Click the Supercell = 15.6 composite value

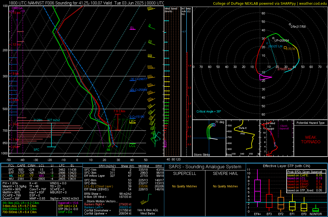point(68,203)
